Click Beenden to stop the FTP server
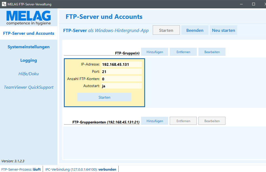Viewport: 266px width, 172px height. [x=195, y=30]
